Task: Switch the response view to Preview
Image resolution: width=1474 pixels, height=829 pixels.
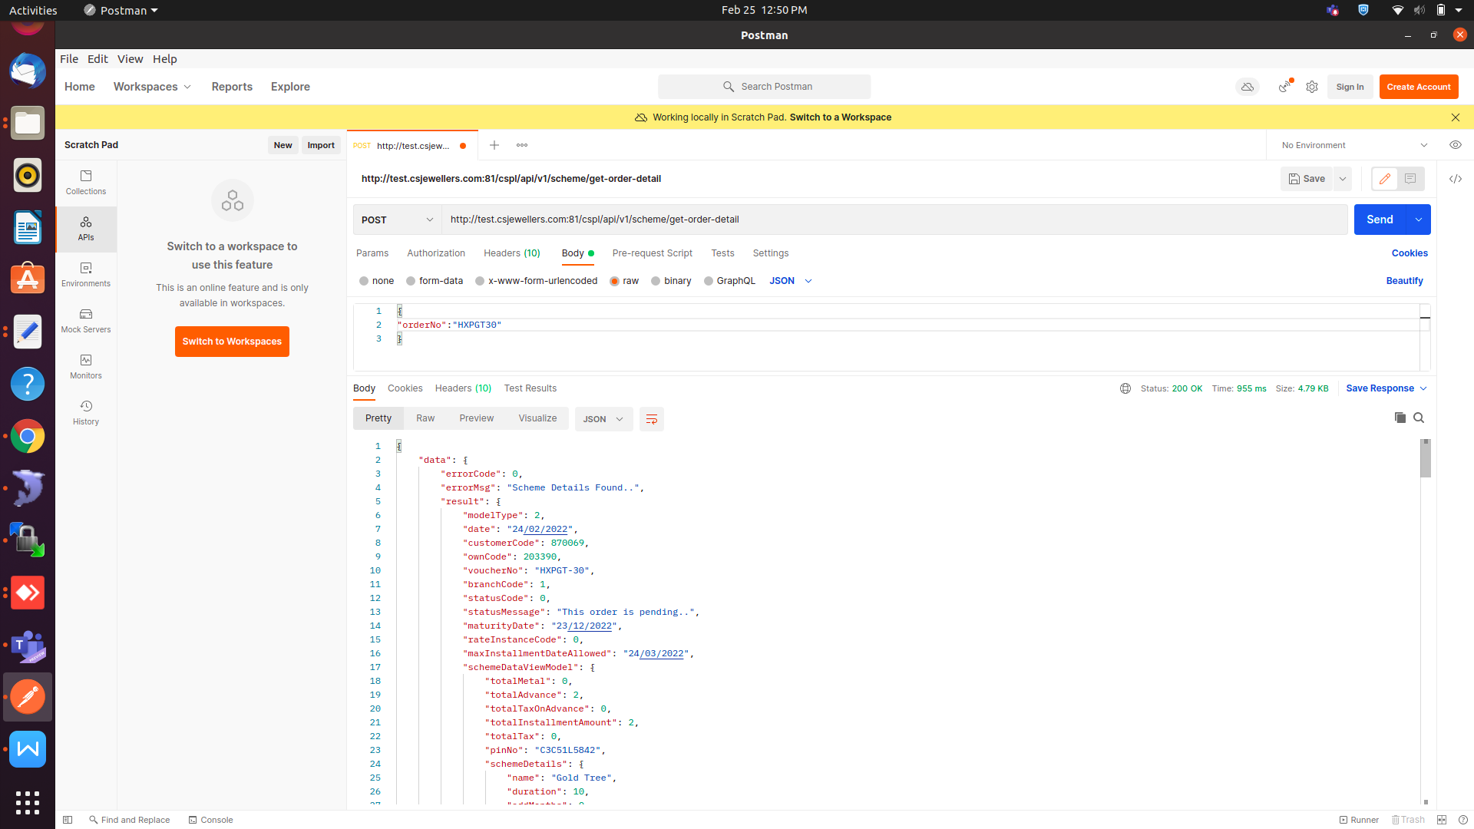Action: [x=477, y=418]
